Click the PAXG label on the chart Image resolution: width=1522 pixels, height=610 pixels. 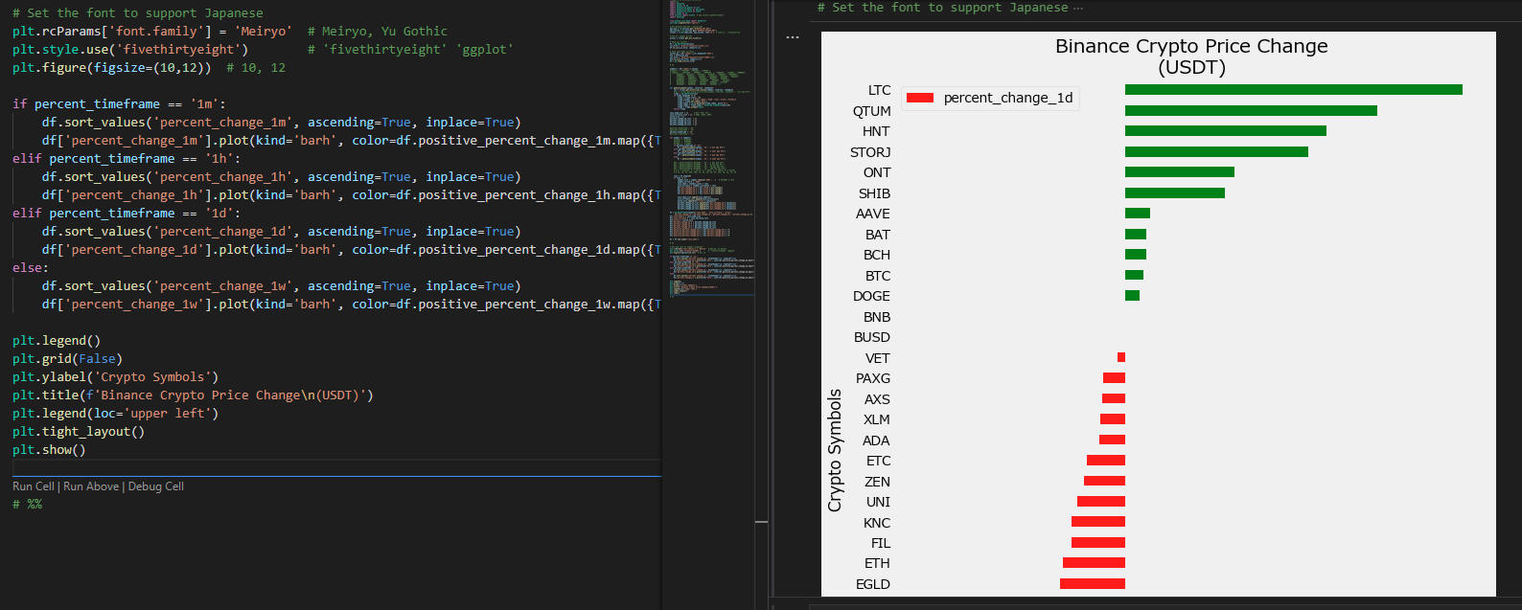(x=873, y=378)
